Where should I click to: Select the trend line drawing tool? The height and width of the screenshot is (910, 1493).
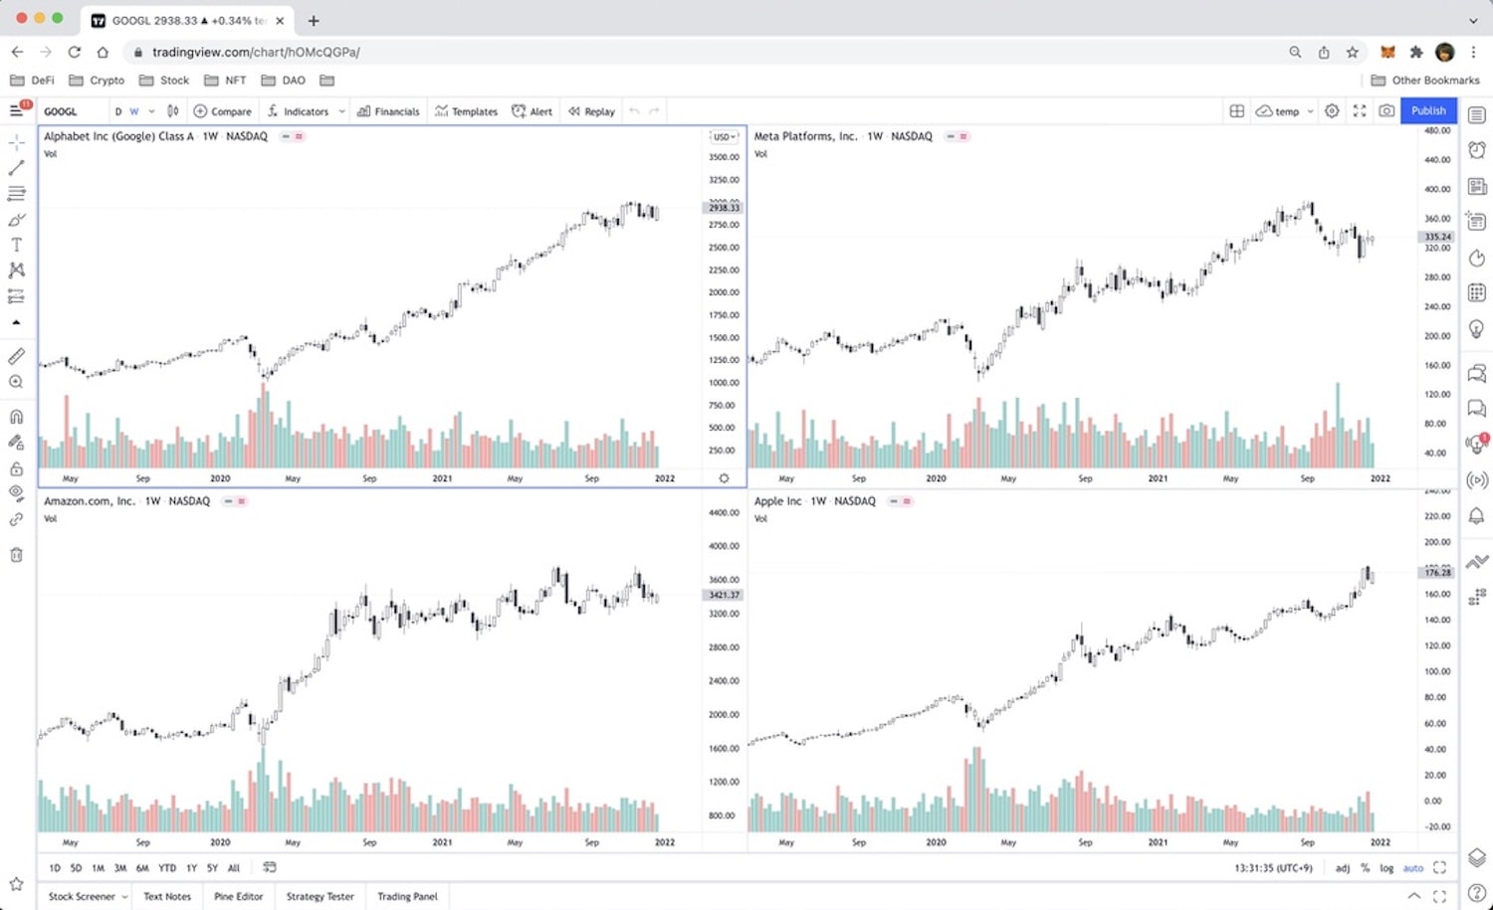tap(16, 168)
